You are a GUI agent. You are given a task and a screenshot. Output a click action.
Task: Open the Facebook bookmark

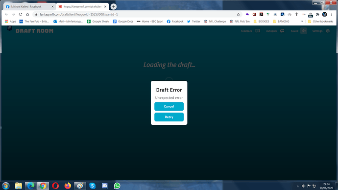click(175, 22)
